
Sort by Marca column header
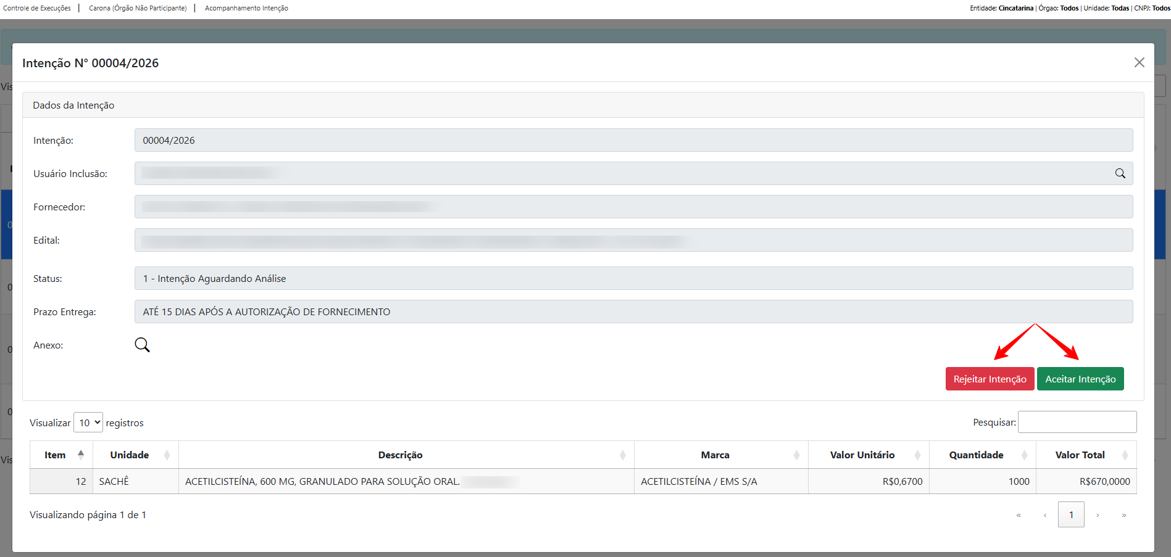pos(715,455)
